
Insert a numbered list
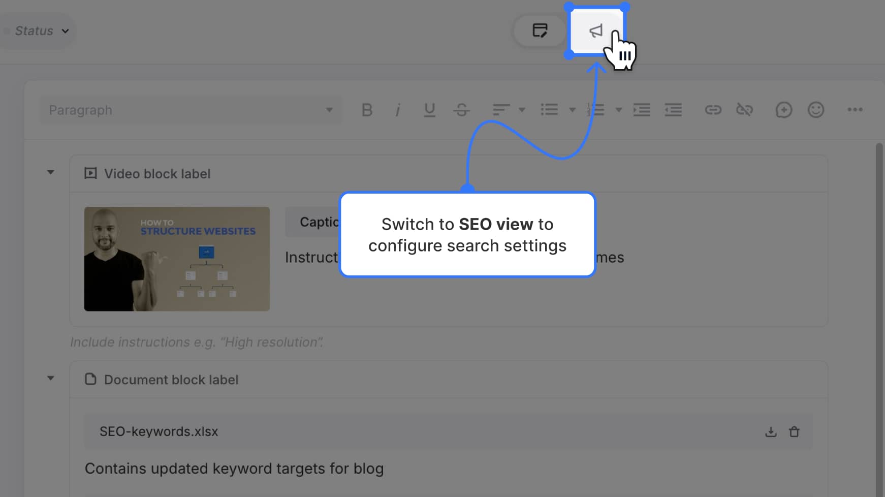pyautogui.click(x=596, y=110)
